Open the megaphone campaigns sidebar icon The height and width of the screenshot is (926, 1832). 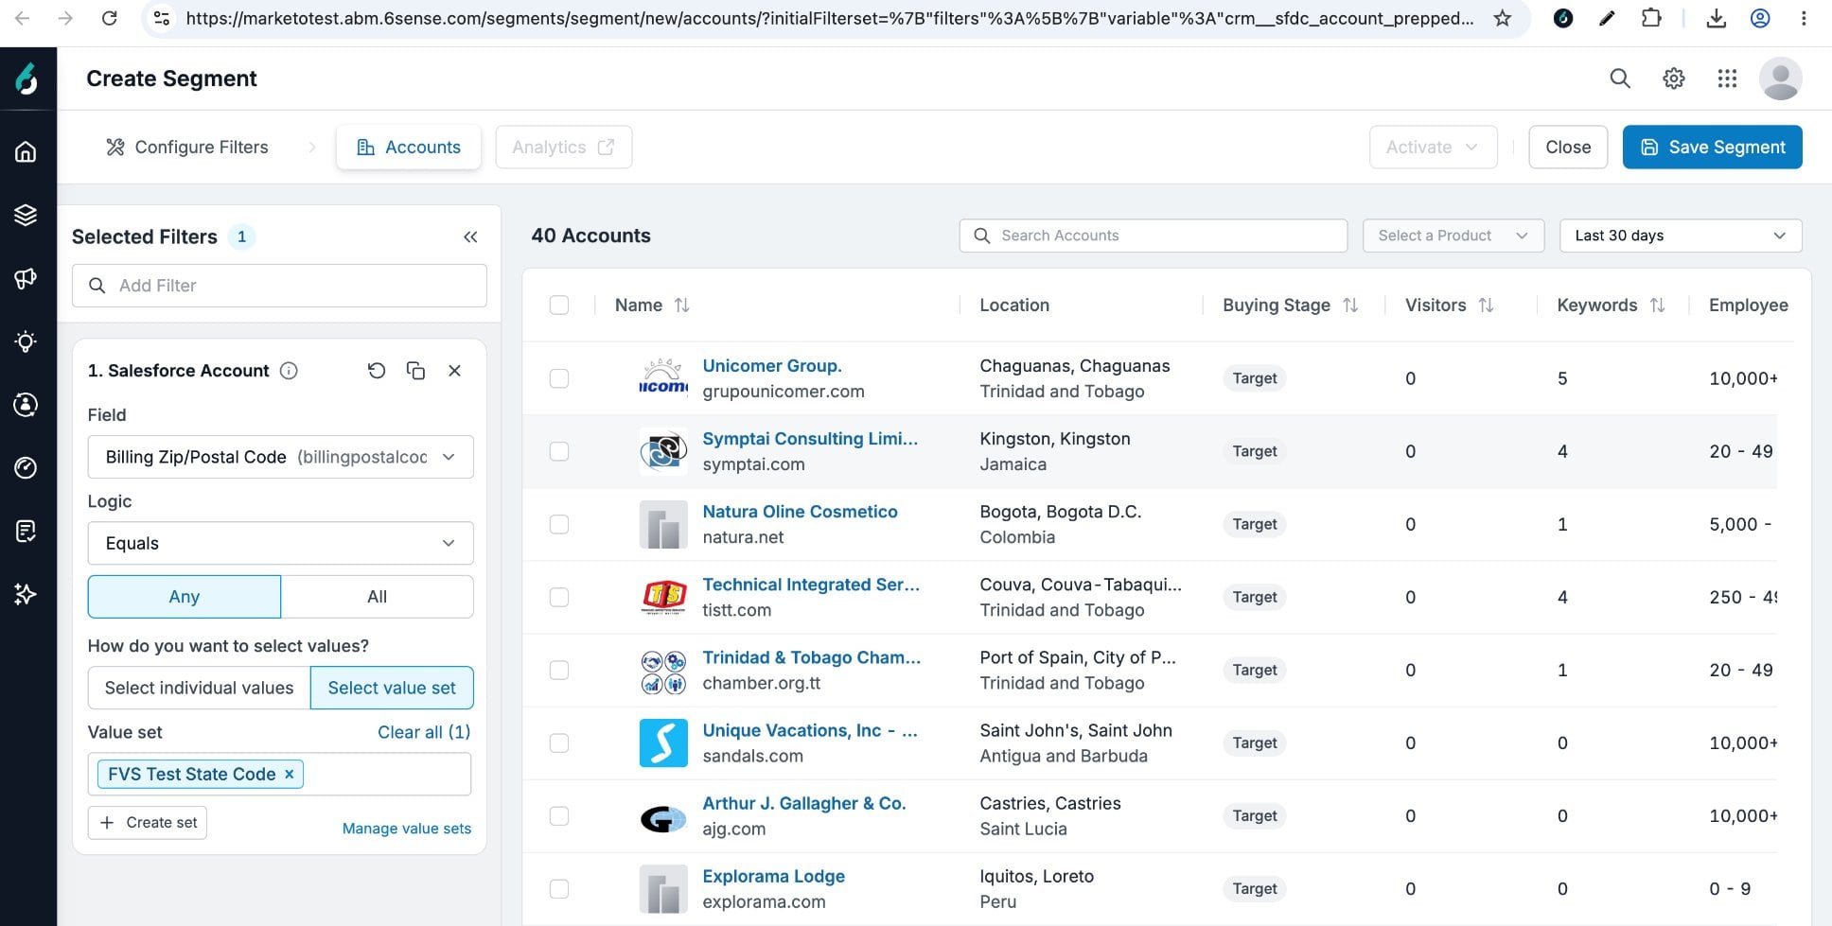(x=26, y=278)
